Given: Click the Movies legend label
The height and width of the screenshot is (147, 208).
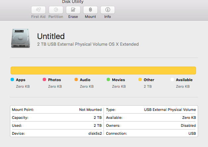Looking at the screenshot, I should coord(119,80).
